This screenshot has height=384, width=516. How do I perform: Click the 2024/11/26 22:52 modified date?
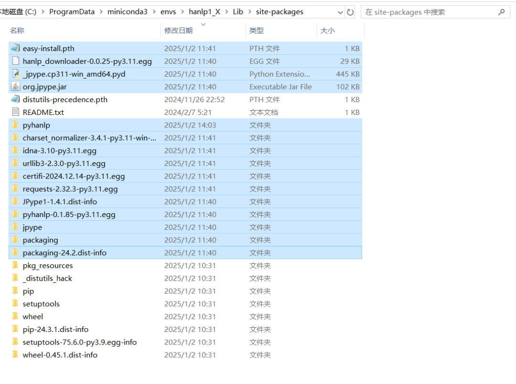pyautogui.click(x=194, y=100)
